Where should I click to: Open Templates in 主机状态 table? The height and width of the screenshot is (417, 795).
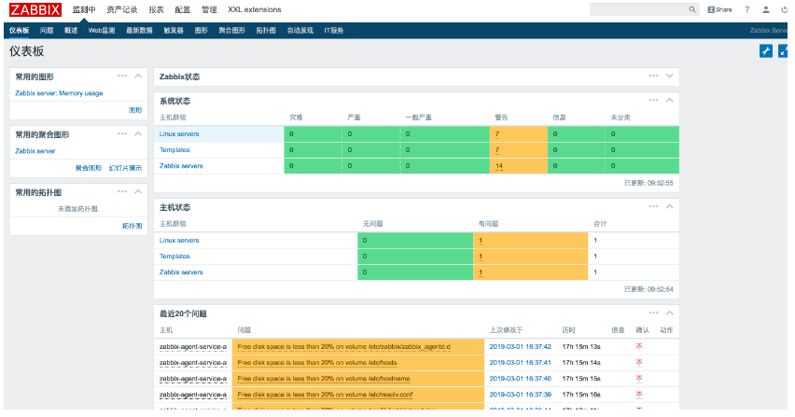174,257
